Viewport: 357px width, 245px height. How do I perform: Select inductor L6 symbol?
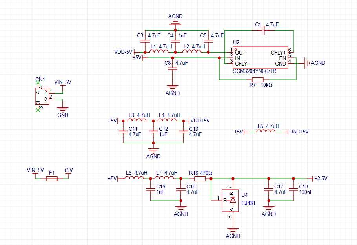click(134, 177)
